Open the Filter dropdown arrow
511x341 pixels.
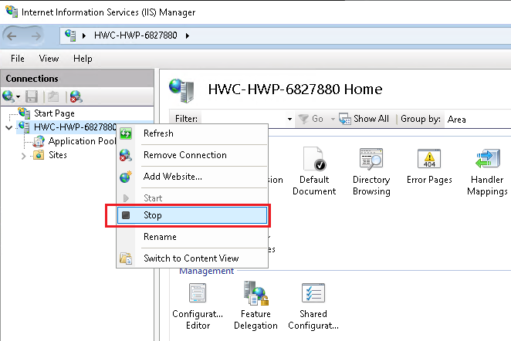coord(289,120)
